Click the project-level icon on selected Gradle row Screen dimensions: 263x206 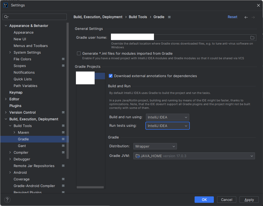click(x=63, y=139)
